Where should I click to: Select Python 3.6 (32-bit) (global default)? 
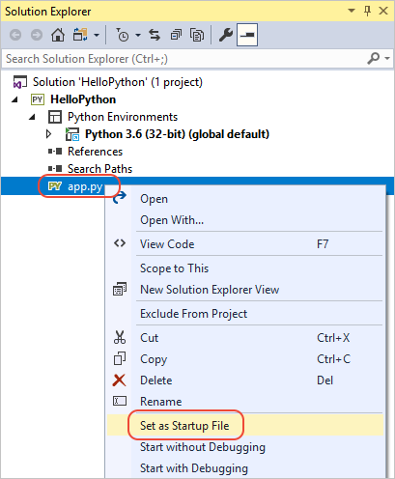(177, 134)
